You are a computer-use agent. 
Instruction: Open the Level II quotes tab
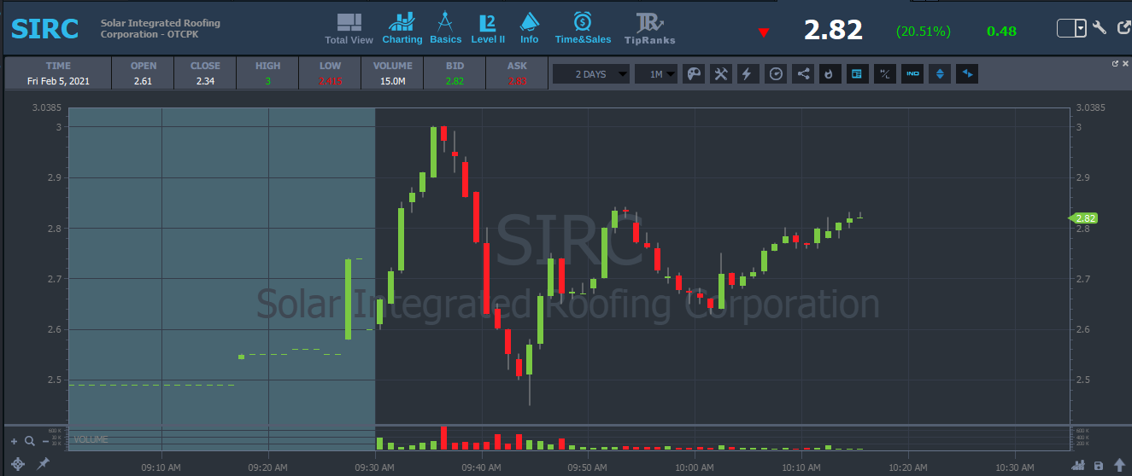(x=488, y=28)
